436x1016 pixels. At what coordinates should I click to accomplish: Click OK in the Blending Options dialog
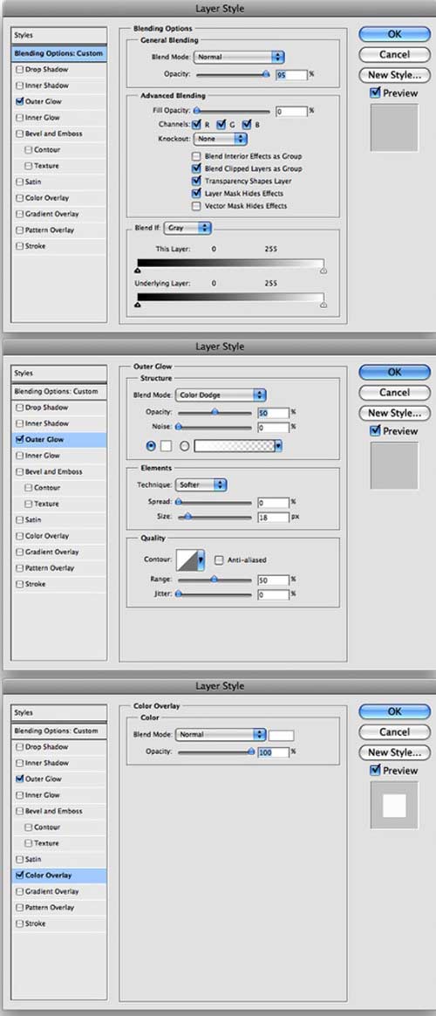tap(395, 34)
